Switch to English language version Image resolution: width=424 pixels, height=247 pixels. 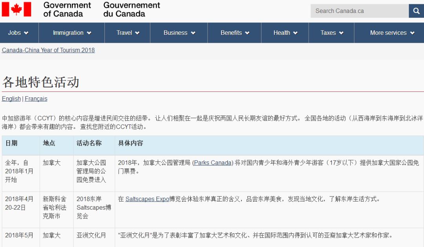click(11, 99)
